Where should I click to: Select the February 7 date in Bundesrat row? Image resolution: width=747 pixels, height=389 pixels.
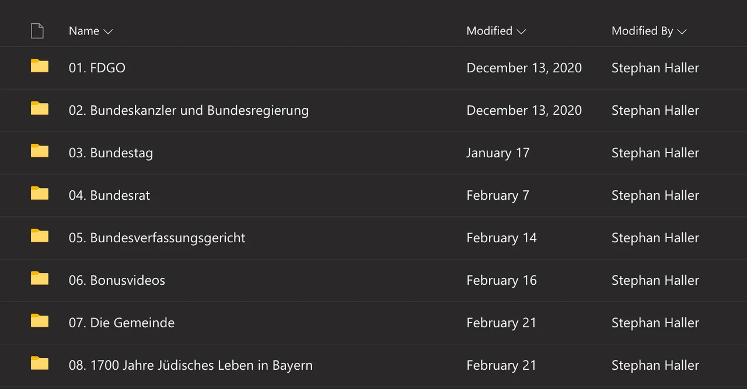(x=498, y=195)
